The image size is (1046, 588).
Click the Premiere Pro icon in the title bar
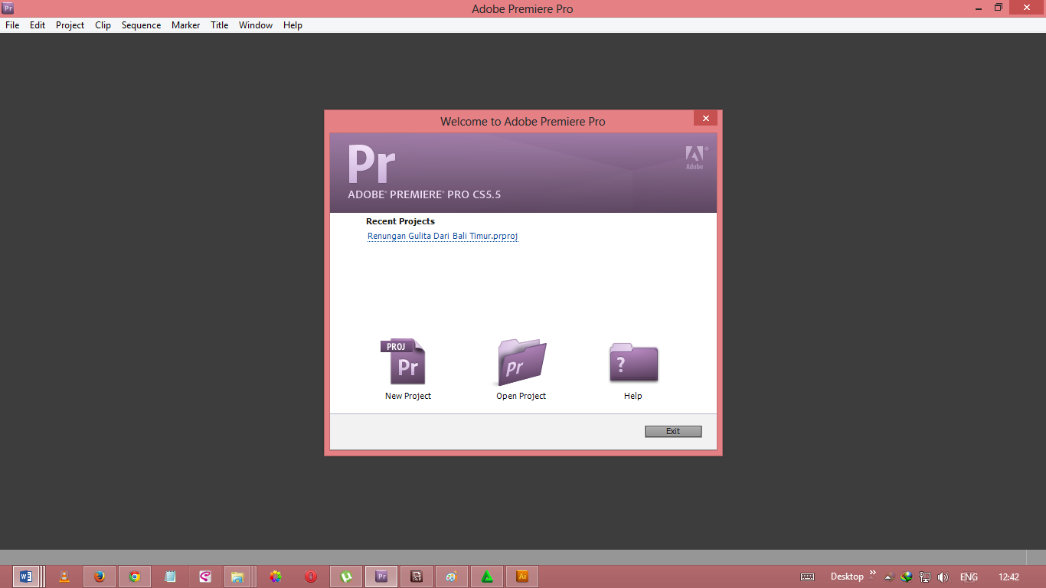coord(8,8)
